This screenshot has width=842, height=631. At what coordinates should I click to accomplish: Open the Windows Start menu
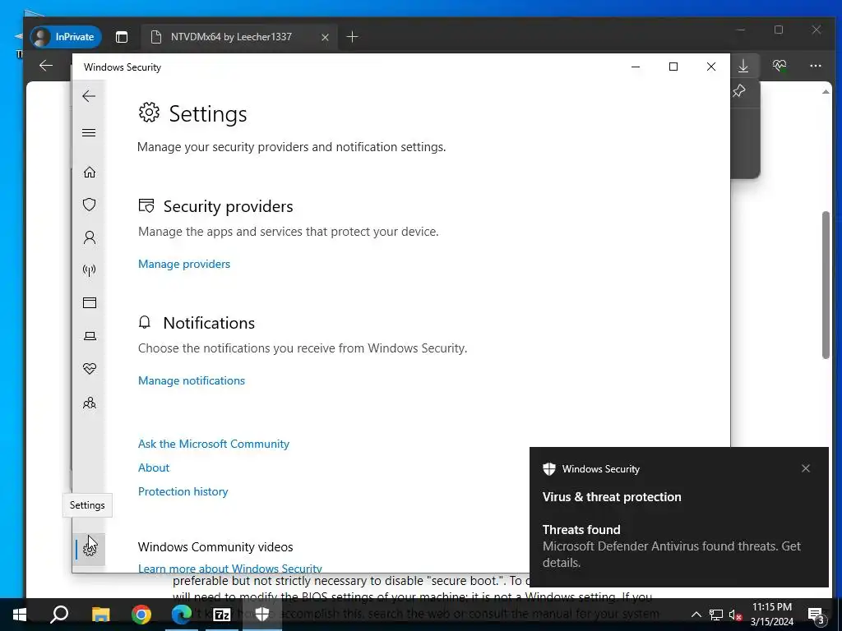point(20,615)
